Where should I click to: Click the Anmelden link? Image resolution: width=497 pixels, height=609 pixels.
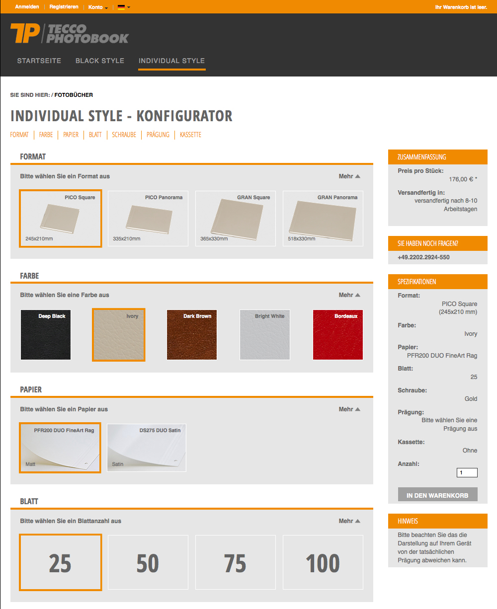(27, 7)
